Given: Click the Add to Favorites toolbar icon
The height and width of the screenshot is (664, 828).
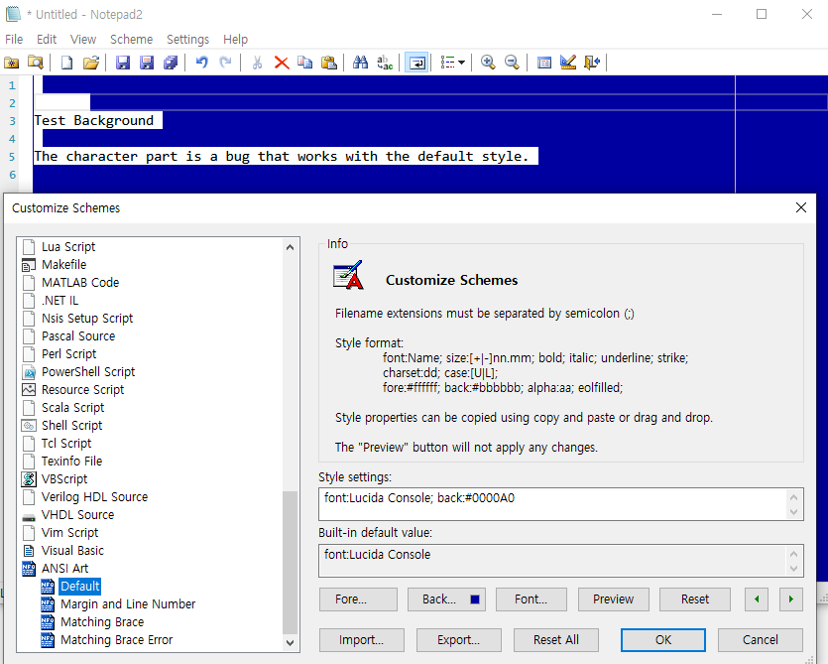Looking at the screenshot, I should pyautogui.click(x=12, y=63).
